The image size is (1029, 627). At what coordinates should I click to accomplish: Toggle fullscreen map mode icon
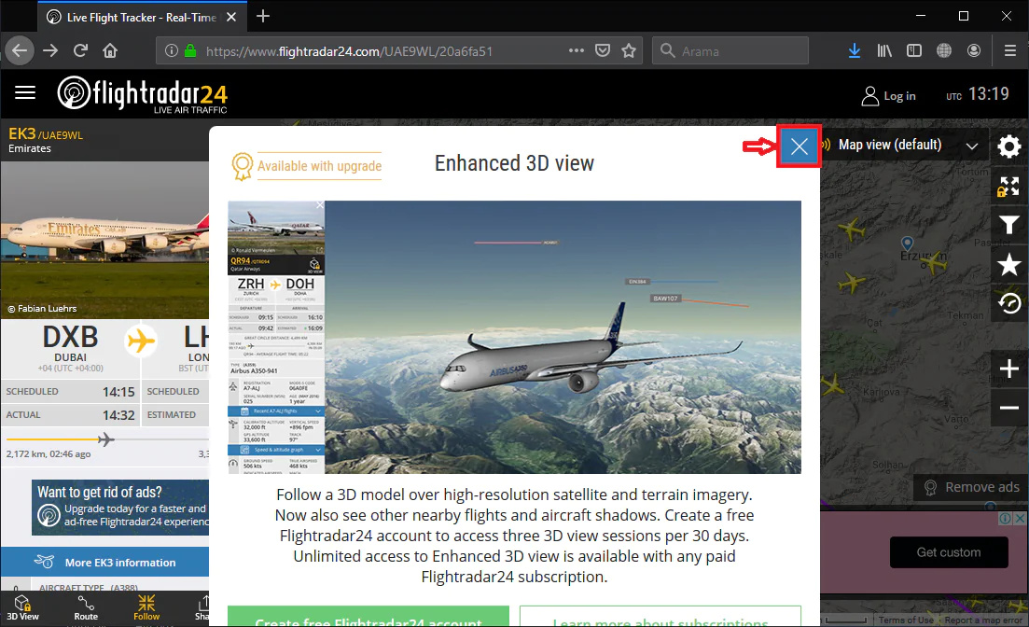click(x=1008, y=187)
